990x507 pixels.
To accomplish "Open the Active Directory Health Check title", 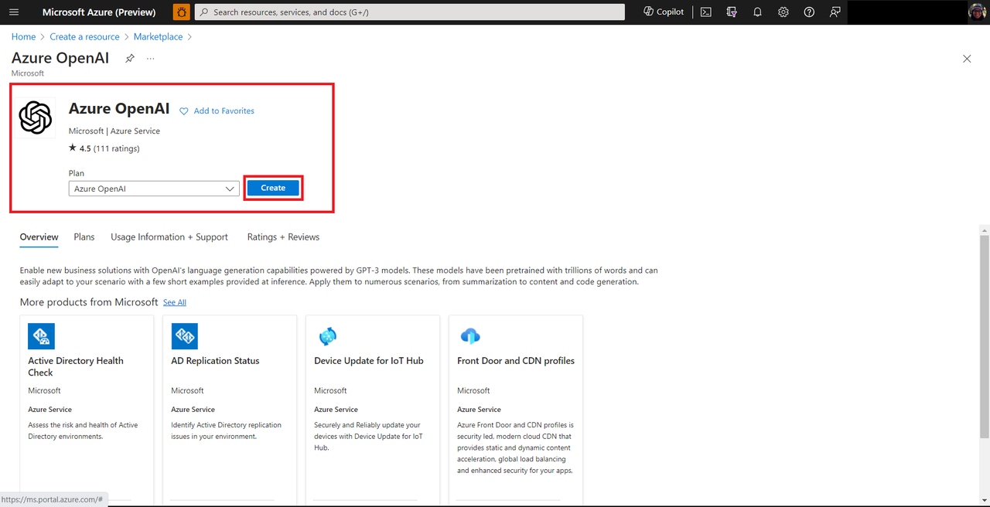I will 76,366.
